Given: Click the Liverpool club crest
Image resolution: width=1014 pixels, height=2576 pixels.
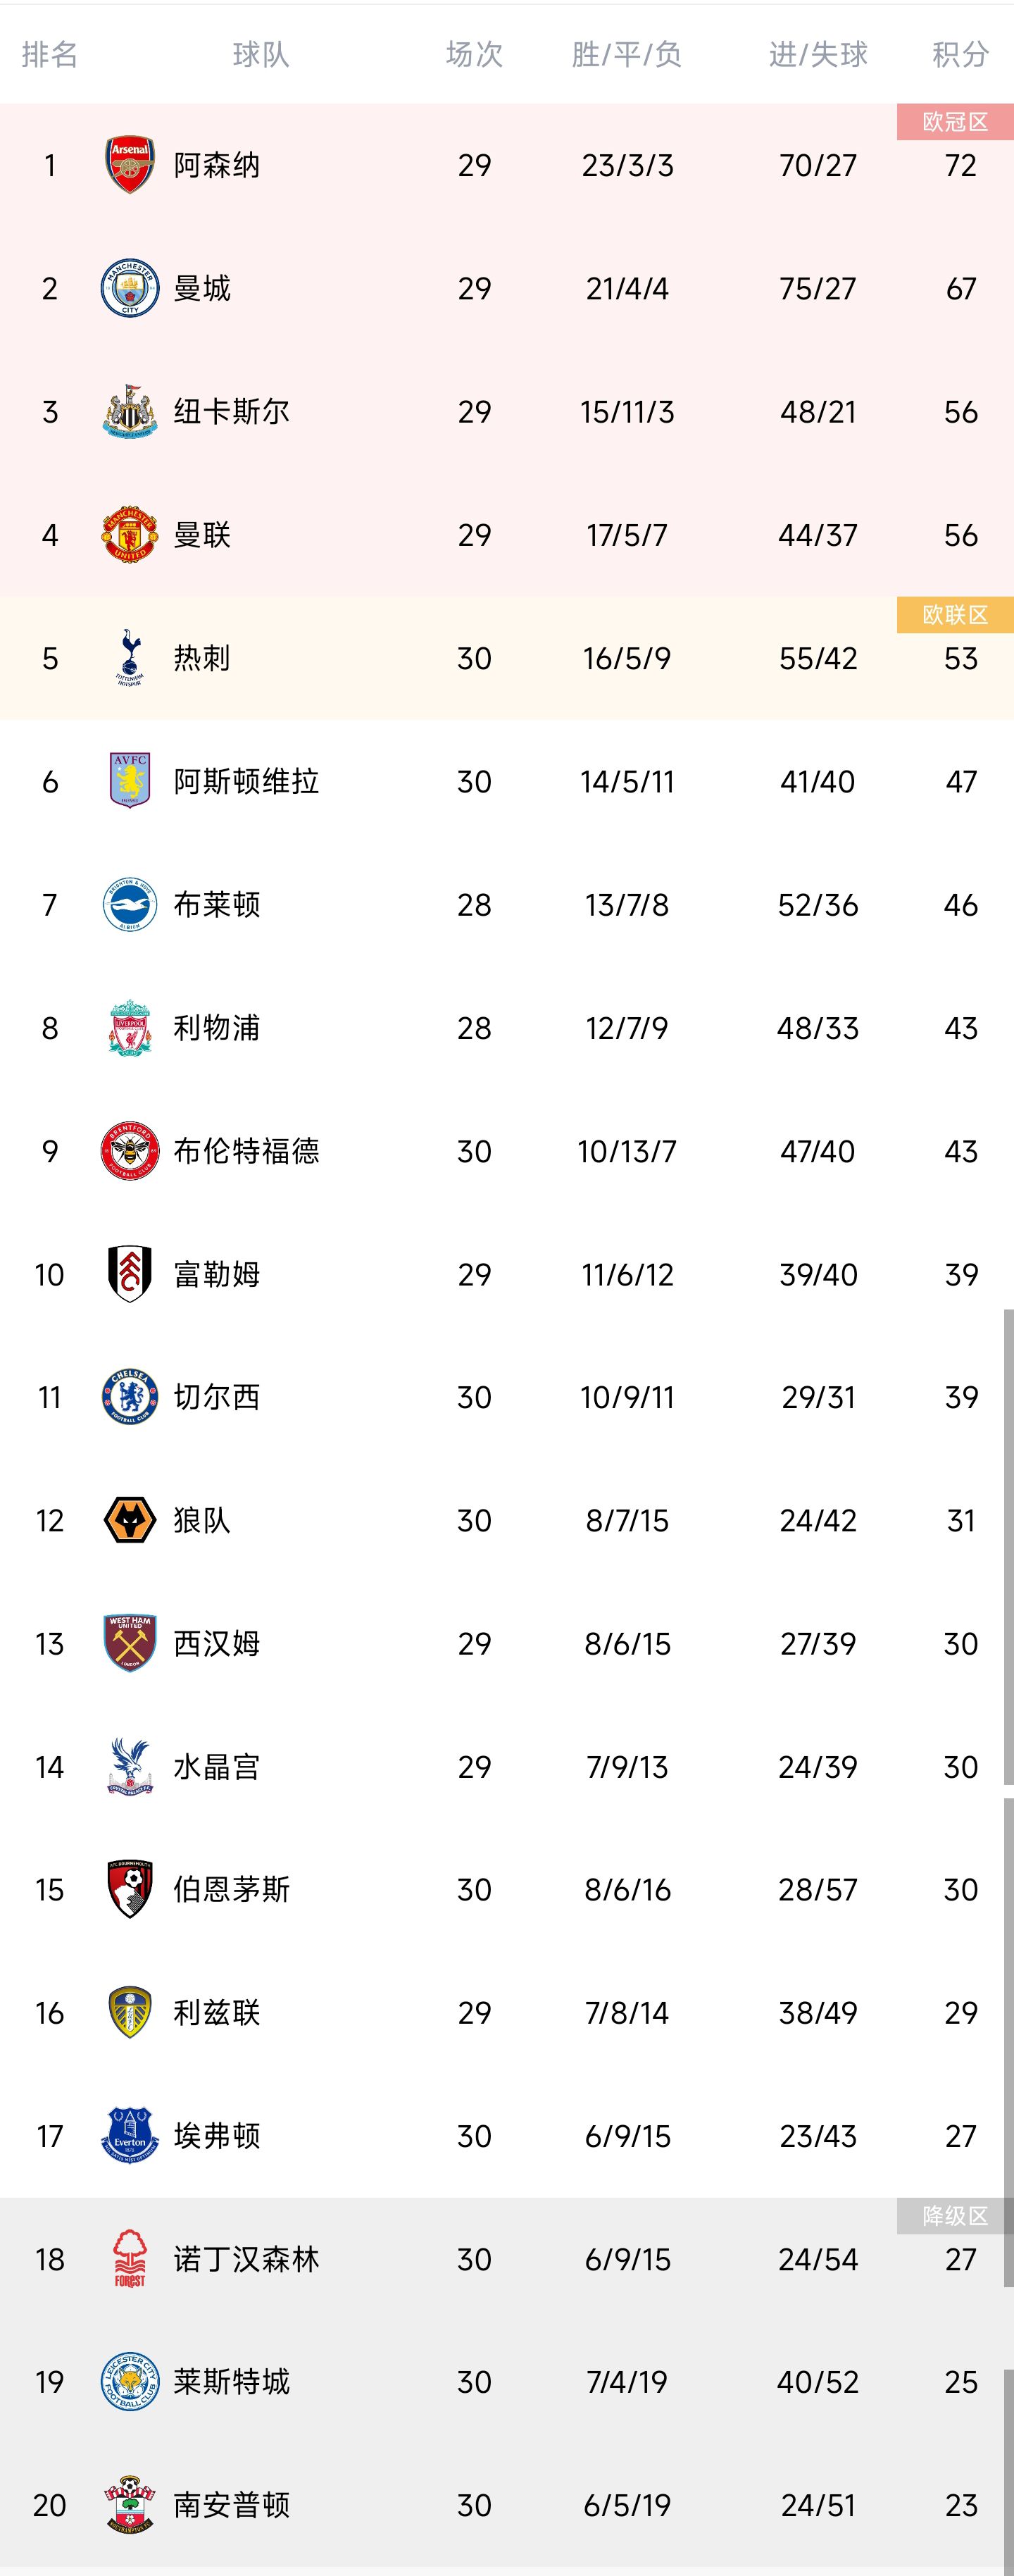Looking at the screenshot, I should click(130, 1028).
